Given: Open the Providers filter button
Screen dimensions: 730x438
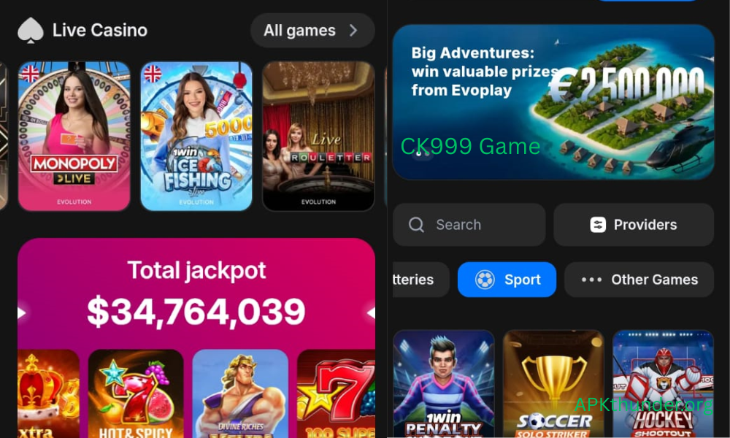Looking at the screenshot, I should [x=634, y=225].
